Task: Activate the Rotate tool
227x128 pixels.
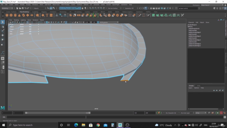Action: pyautogui.click(x=2, y=39)
